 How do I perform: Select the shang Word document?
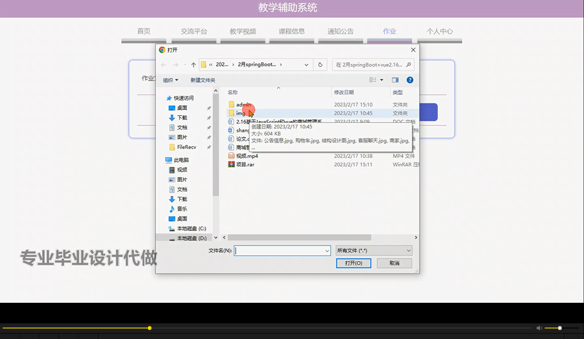(243, 130)
